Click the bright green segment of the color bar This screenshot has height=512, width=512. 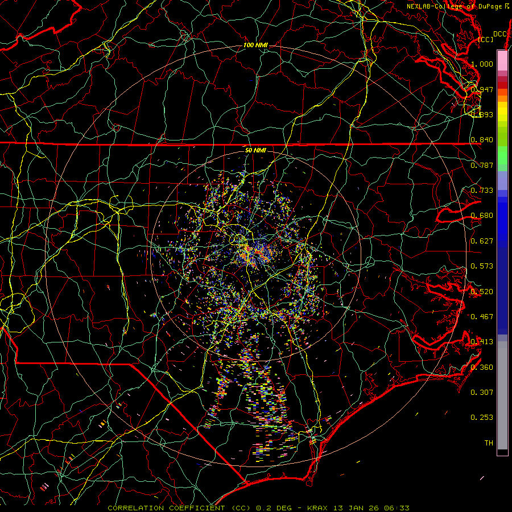(x=502, y=155)
